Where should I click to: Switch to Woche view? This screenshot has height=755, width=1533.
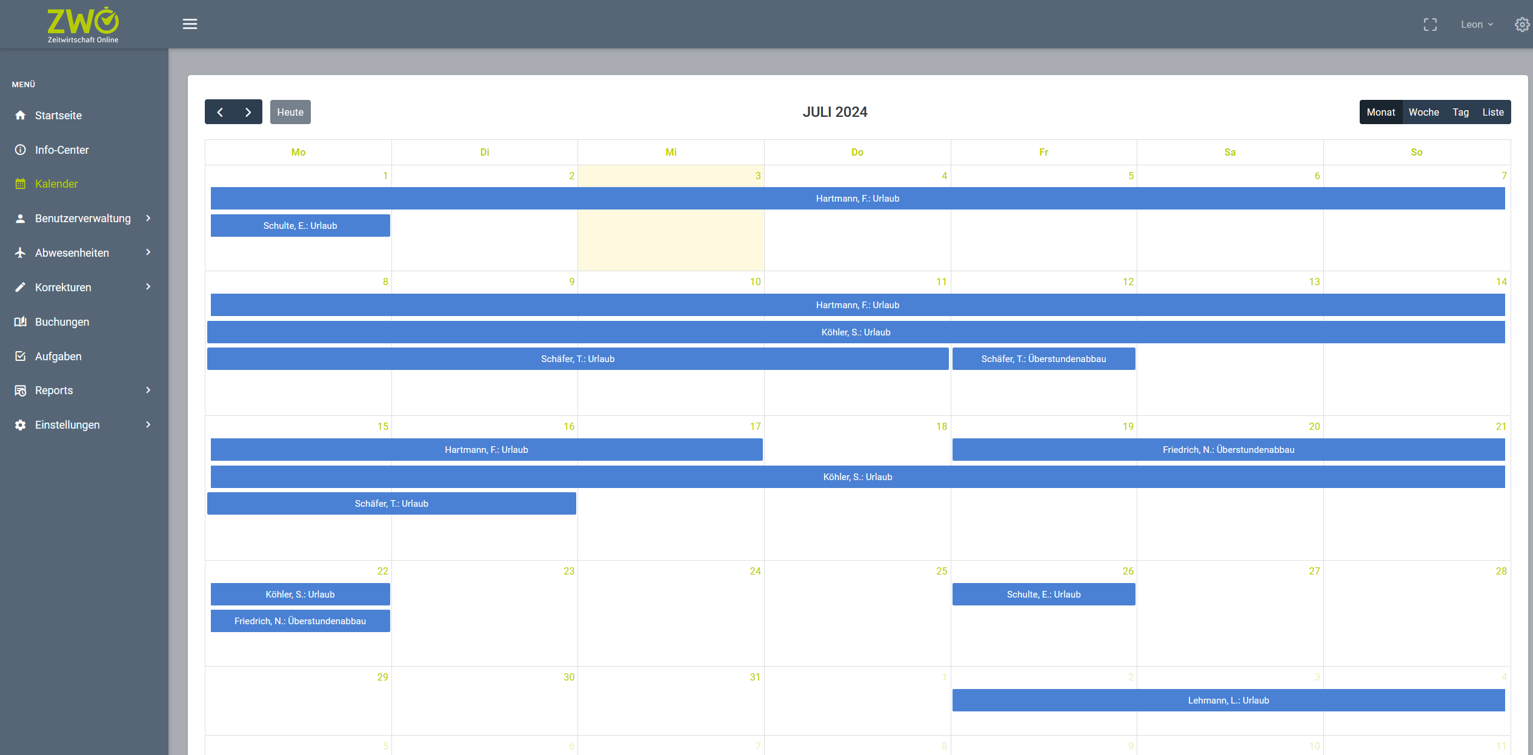(1423, 112)
